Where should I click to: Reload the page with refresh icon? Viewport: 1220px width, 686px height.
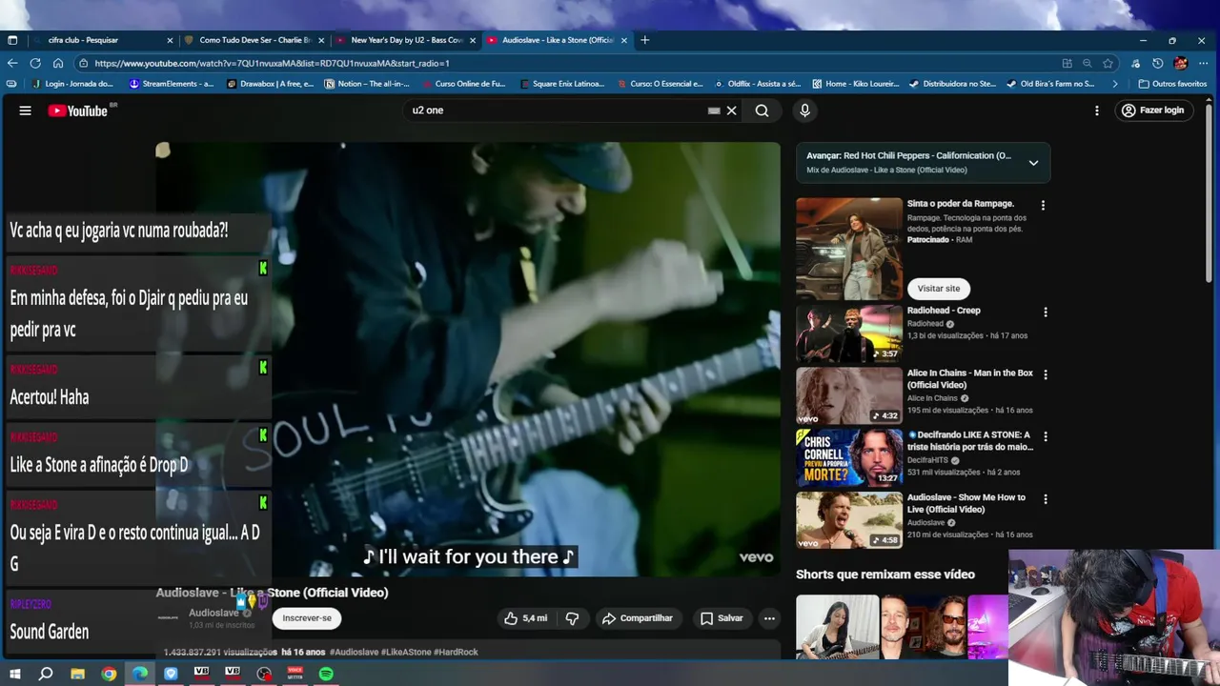click(35, 63)
